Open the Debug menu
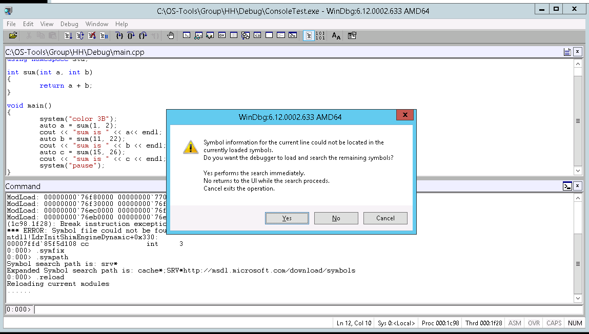 tap(70, 24)
